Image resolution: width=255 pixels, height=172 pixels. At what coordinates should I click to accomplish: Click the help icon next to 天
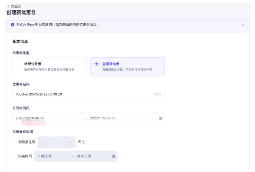84,142
